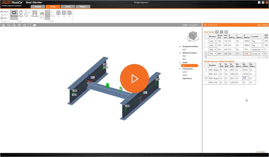Run the Calculate command
Image resolution: width=269 pixels, height=157 pixels.
click(x=35, y=14)
